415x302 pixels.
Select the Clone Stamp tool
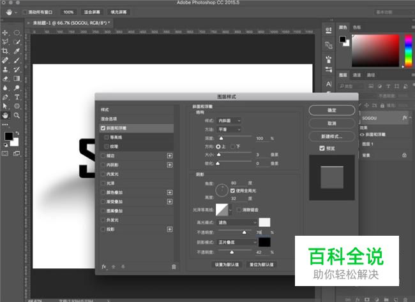tap(5, 69)
